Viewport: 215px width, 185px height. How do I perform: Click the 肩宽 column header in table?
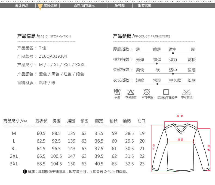click(x=99, y=121)
